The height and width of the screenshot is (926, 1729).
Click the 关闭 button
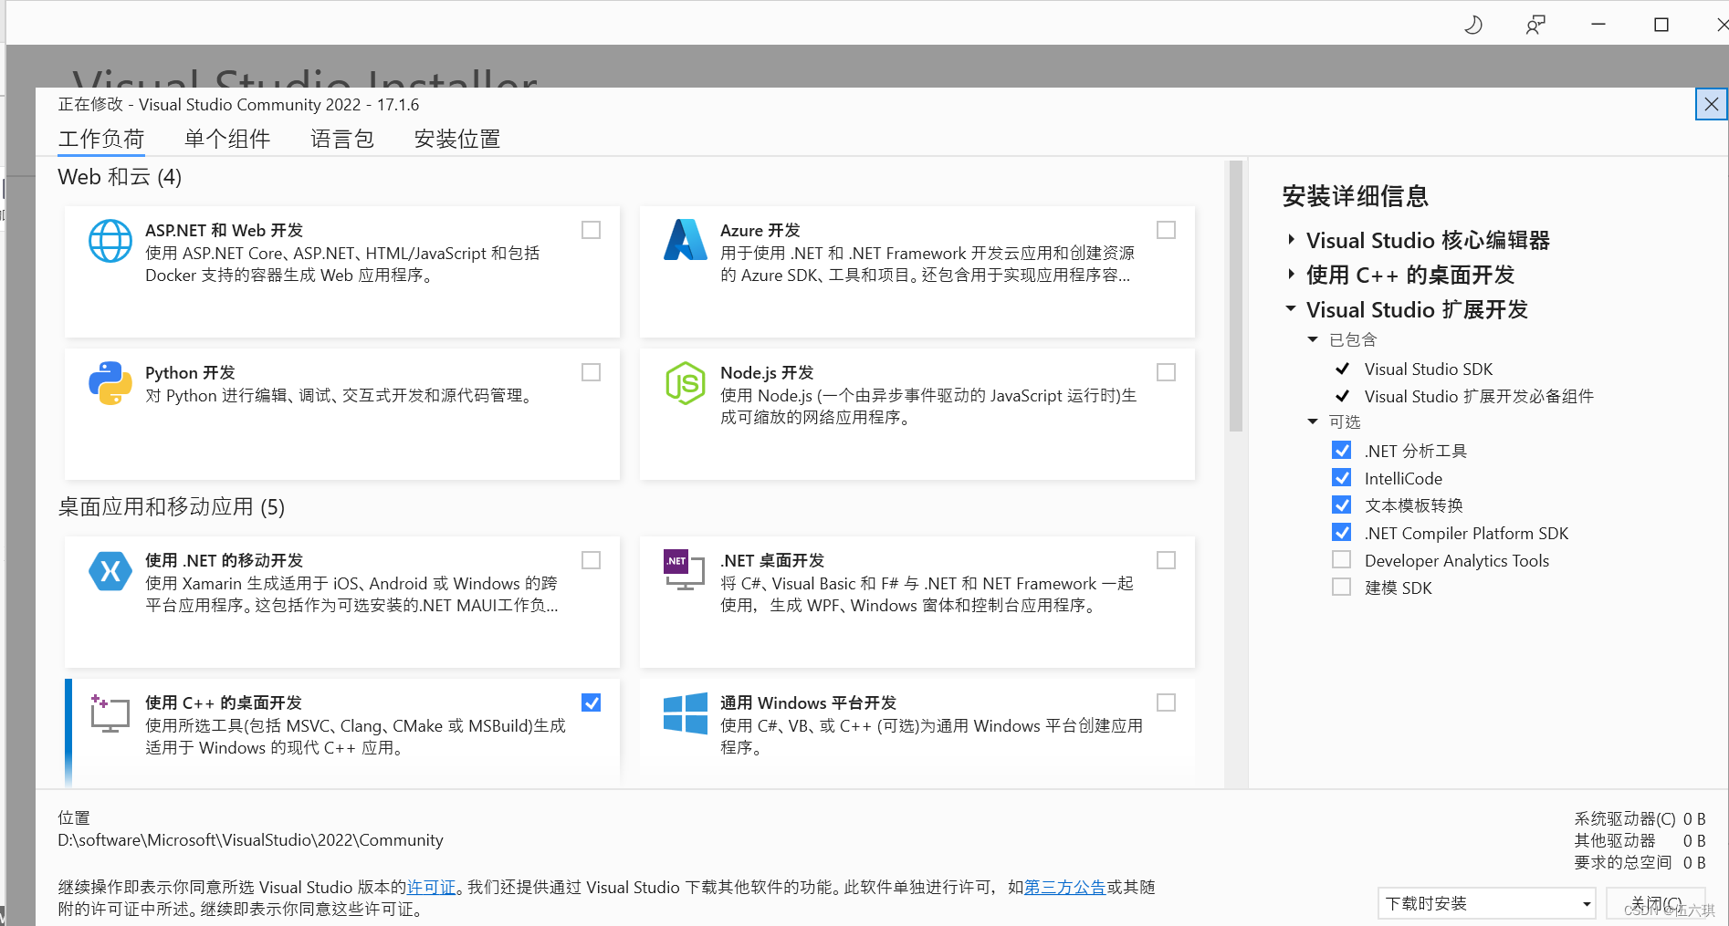[1656, 904]
